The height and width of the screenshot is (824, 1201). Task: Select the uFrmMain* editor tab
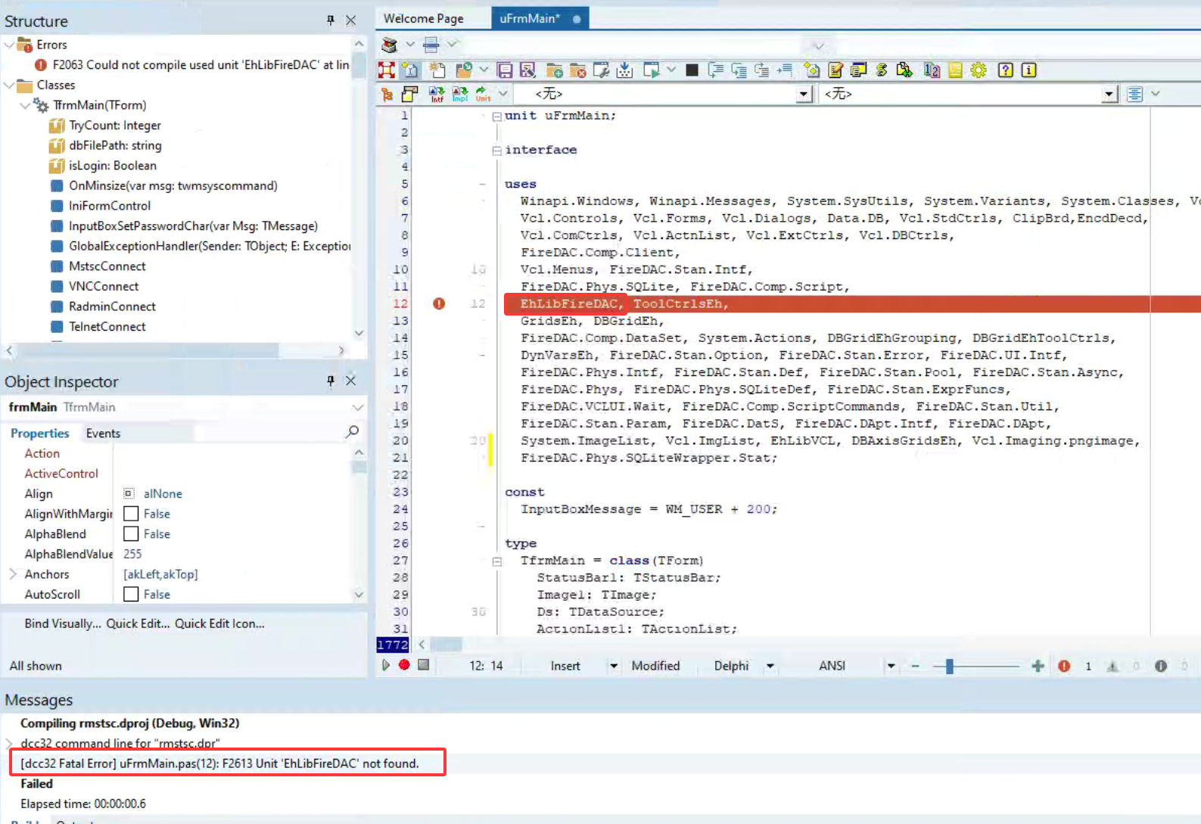540,18
